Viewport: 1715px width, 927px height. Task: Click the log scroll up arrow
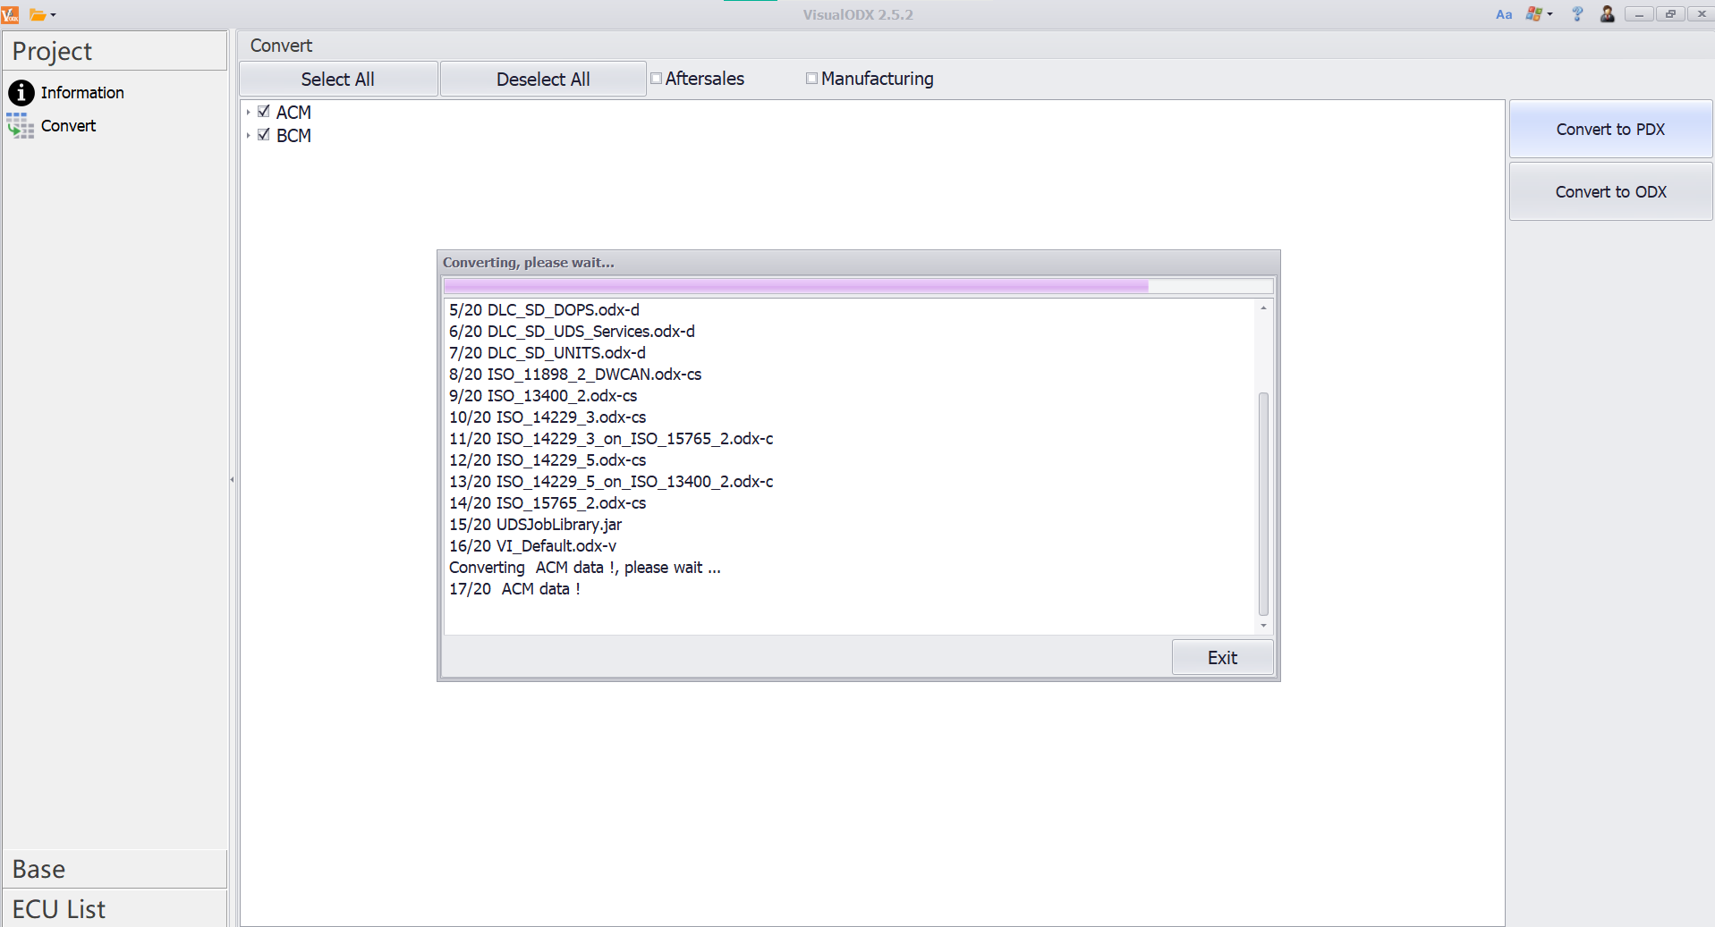coord(1263,308)
